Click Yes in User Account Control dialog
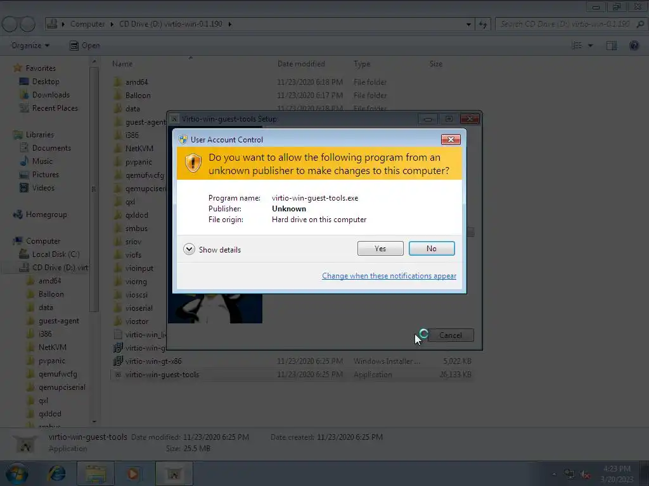Screen dimensions: 649x486 (380, 248)
